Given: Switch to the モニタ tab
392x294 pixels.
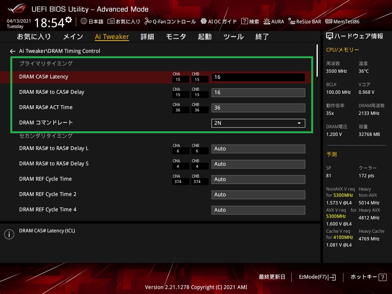Looking at the screenshot, I should click(176, 37).
